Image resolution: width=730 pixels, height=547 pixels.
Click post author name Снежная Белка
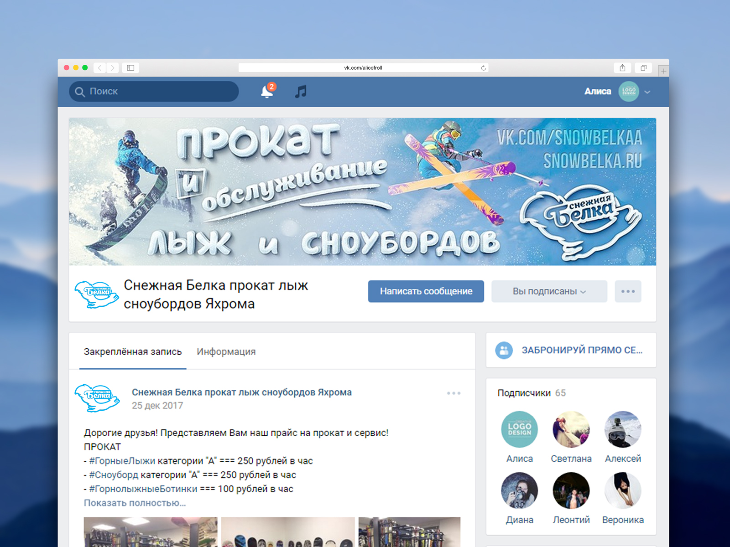pyautogui.click(x=242, y=392)
